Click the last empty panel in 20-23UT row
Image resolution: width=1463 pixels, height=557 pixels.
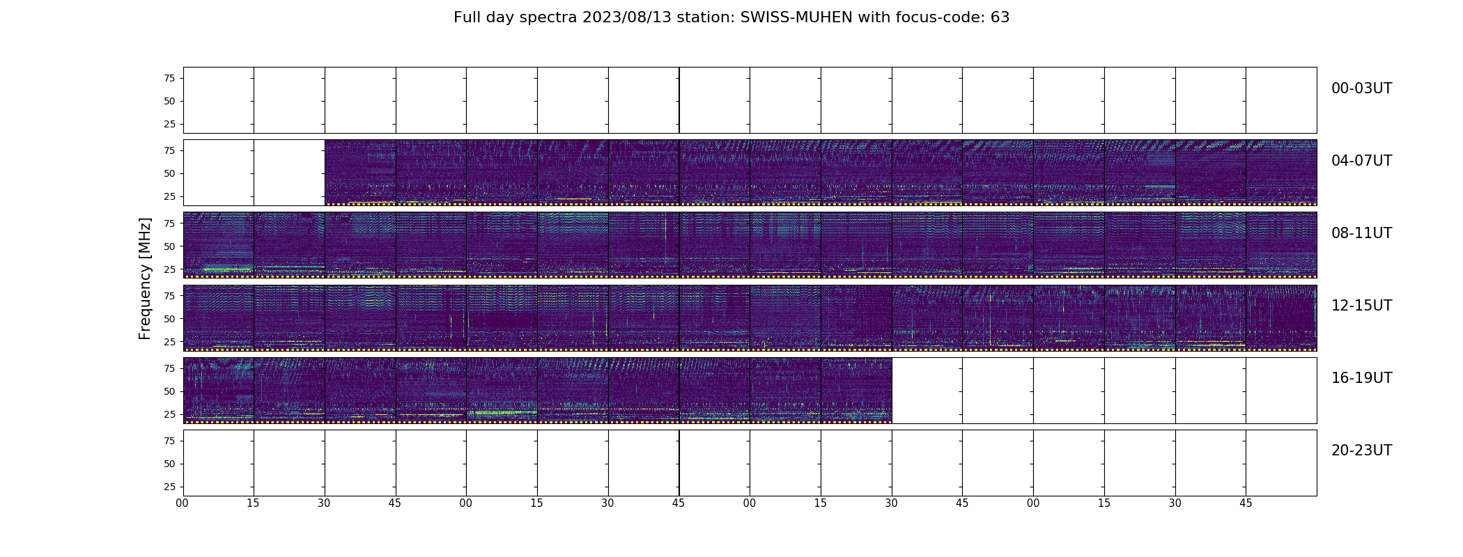coord(1281,462)
